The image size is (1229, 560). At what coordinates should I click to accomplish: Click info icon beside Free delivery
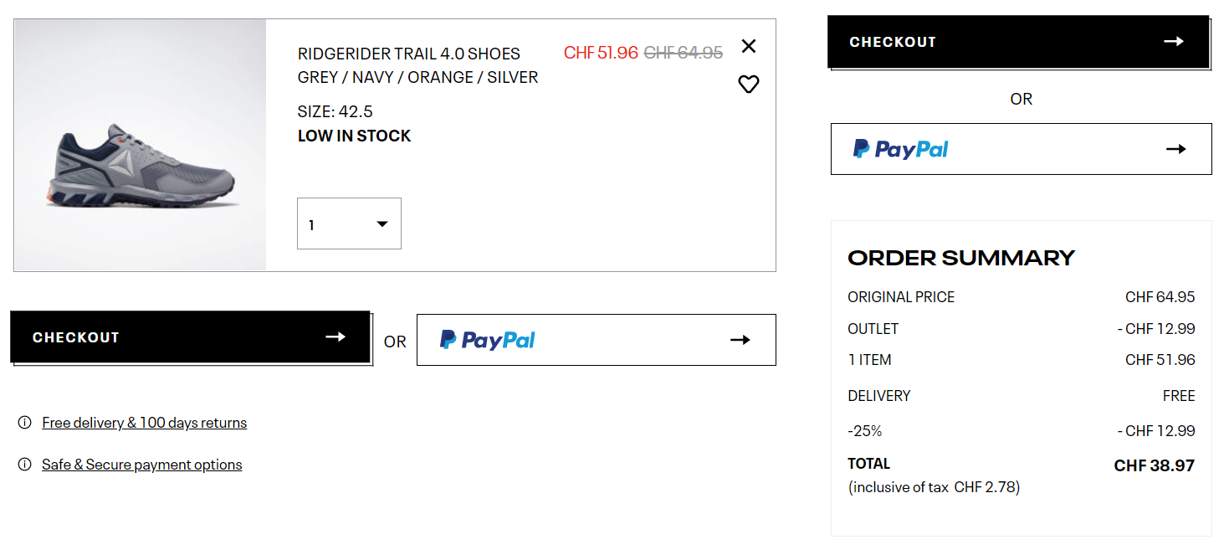pyautogui.click(x=25, y=423)
